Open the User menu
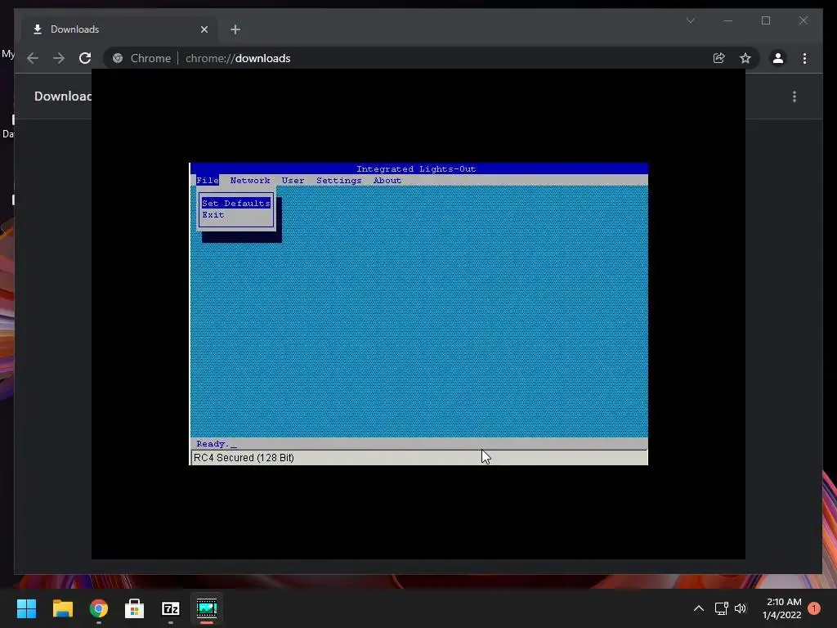This screenshot has width=837, height=628. 293,181
